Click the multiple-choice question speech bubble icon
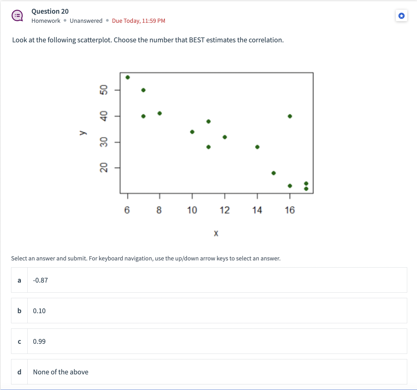 (x=18, y=15)
